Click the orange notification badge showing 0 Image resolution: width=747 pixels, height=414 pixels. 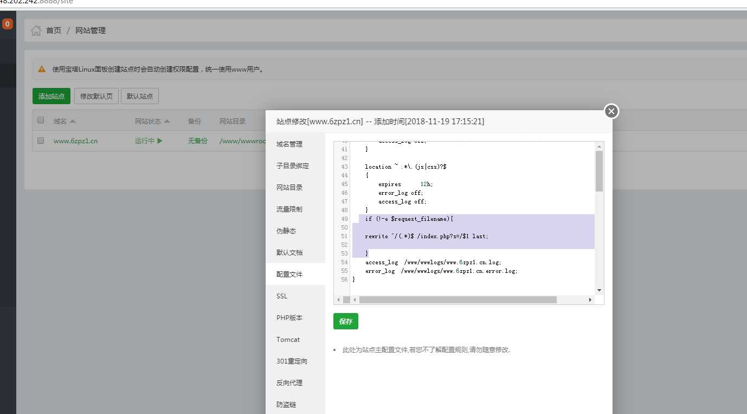(x=7, y=24)
